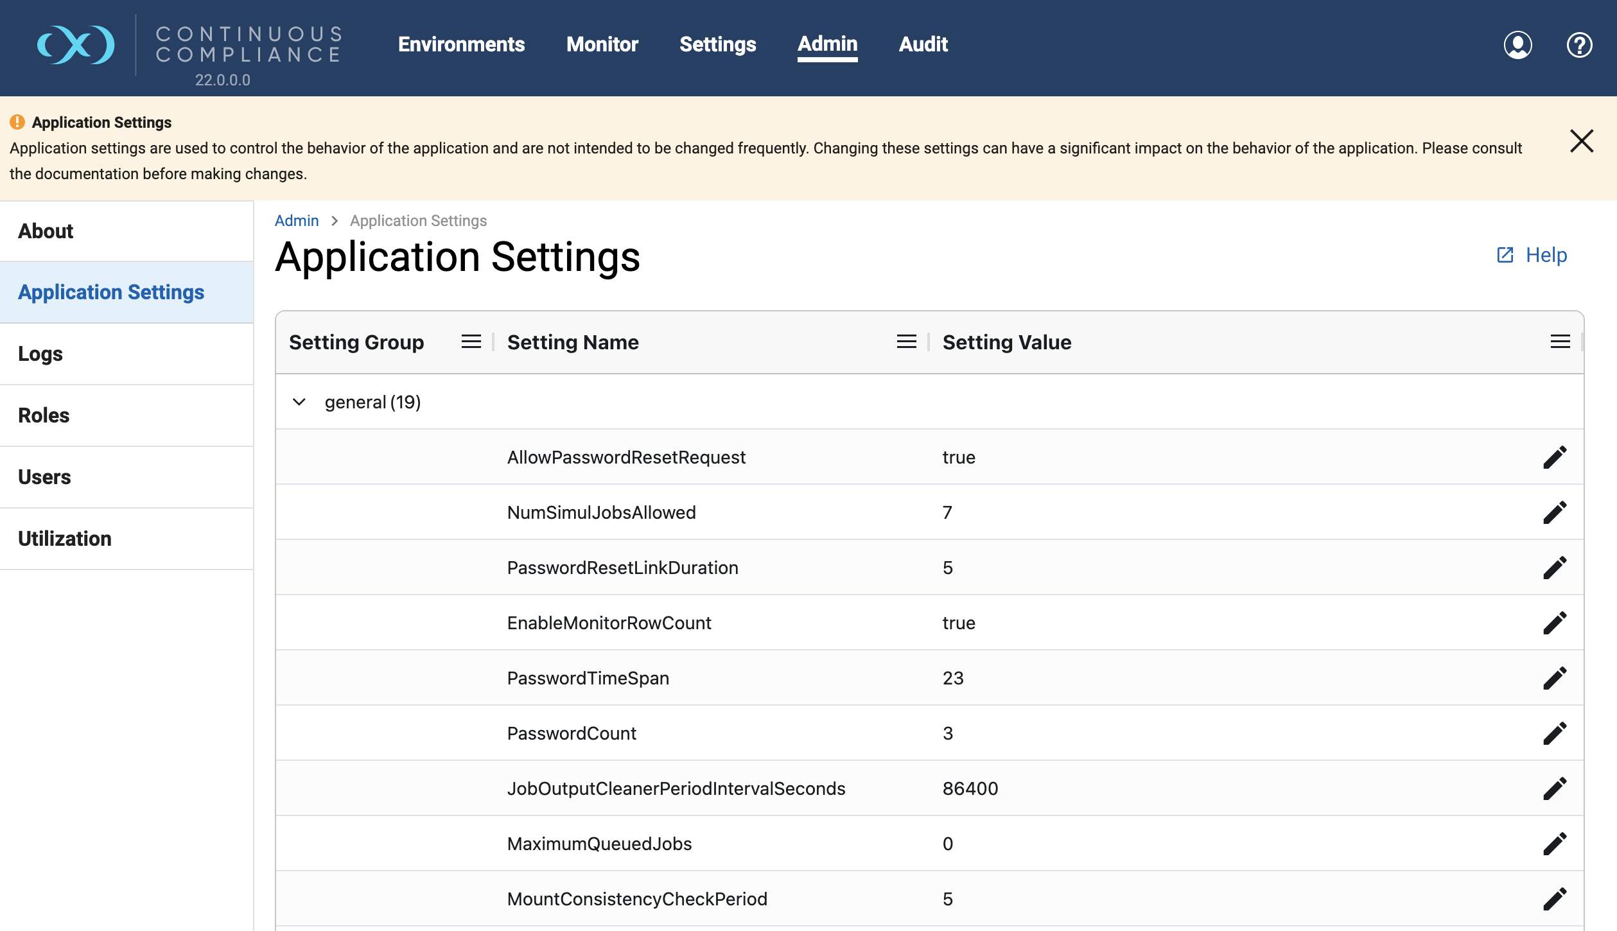Viewport: 1617px width, 931px height.
Task: Open Utilization in the sidebar
Action: pos(65,539)
